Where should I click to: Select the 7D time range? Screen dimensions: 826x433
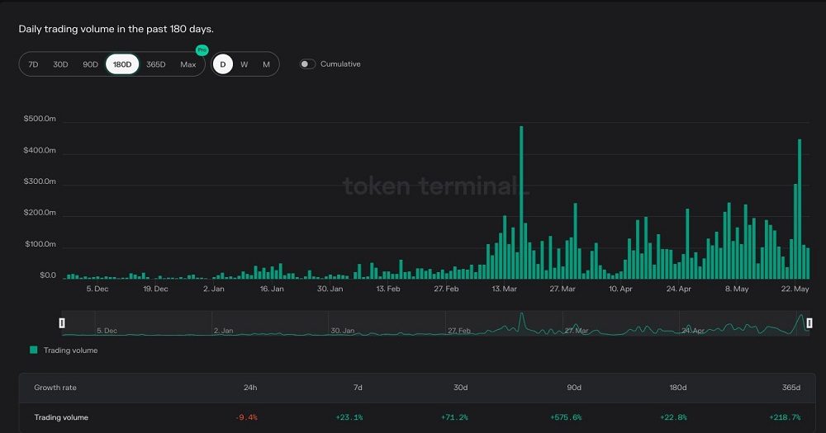tap(33, 64)
